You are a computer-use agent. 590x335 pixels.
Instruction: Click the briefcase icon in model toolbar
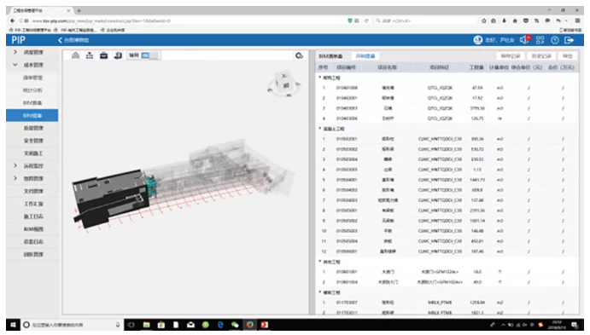104,55
